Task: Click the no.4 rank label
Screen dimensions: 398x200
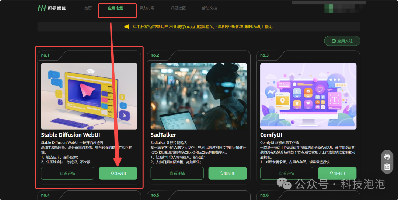Action: point(45,195)
